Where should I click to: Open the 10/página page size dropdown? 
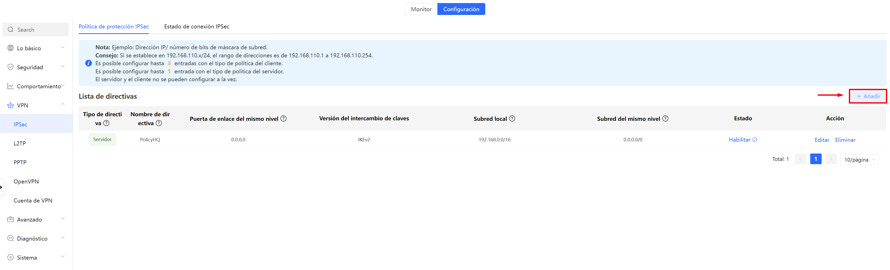[860, 159]
